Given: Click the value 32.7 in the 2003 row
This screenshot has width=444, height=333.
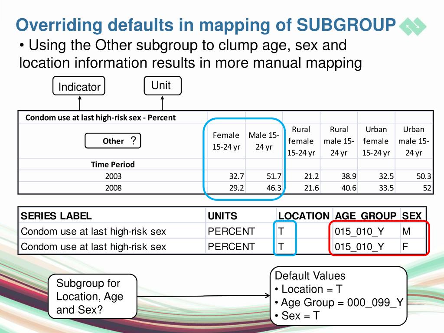Looking at the screenshot, I should (x=236, y=176).
